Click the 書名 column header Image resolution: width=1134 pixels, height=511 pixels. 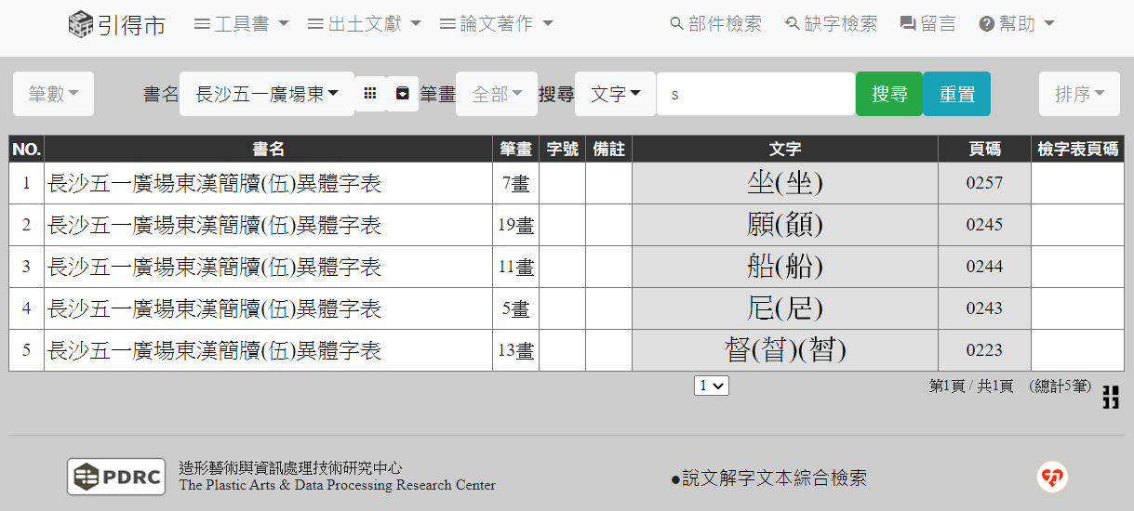pyautogui.click(x=269, y=149)
